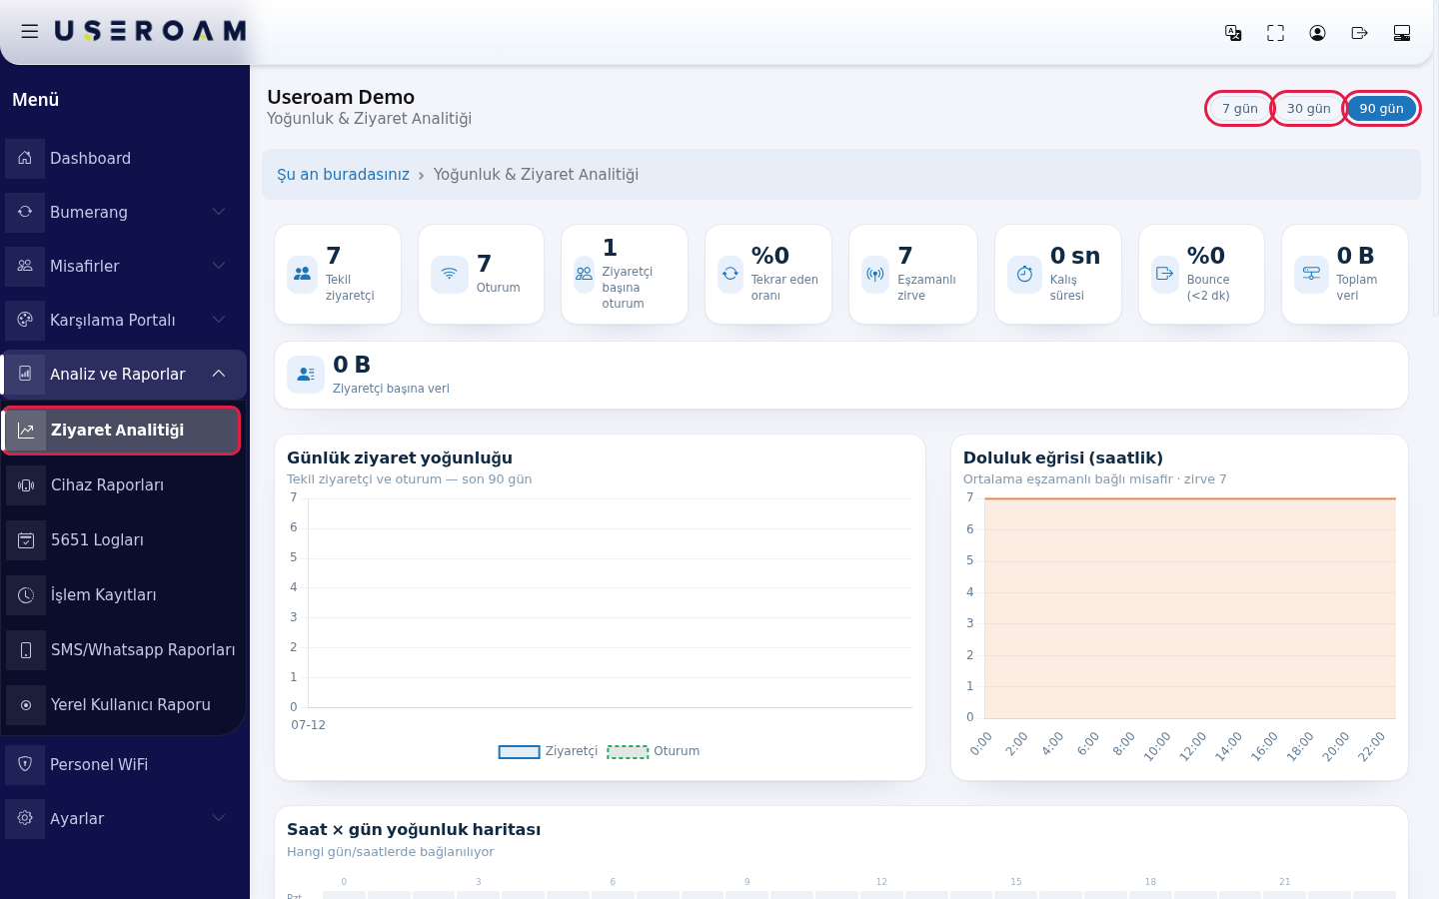Open İşlem Kayıtları menu item
This screenshot has height=899, width=1439.
coord(122,595)
